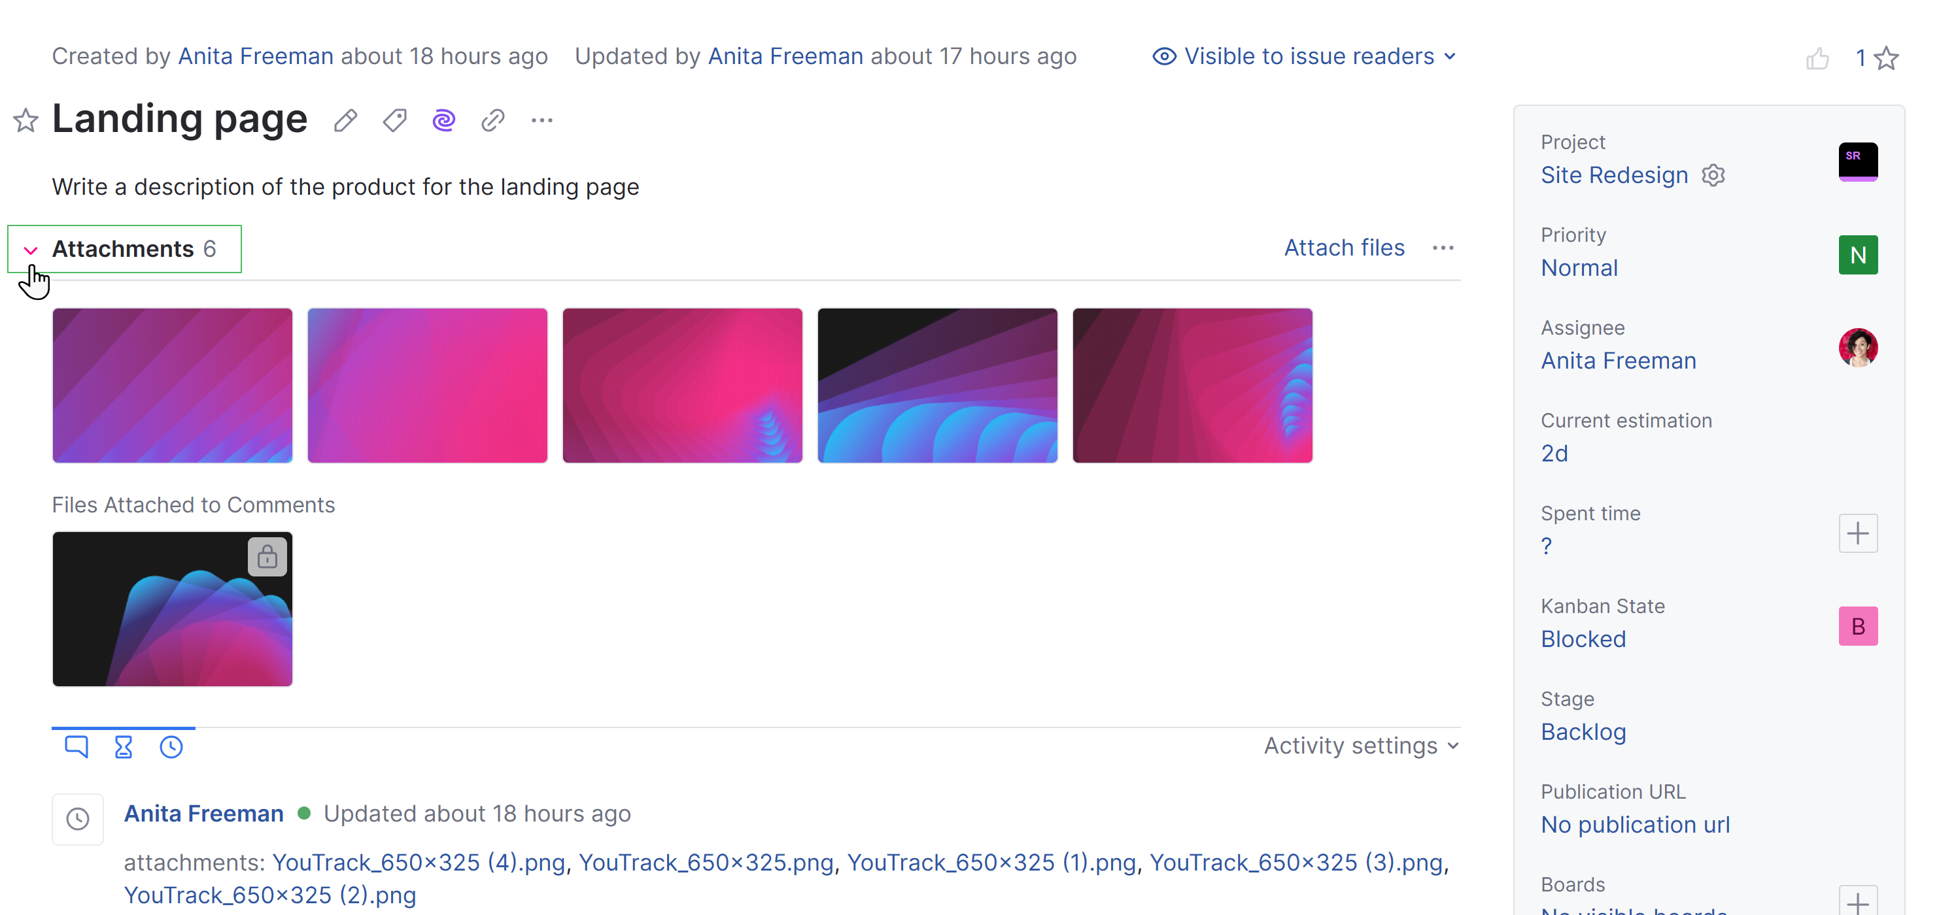Copy issue link via chain icon
The height and width of the screenshot is (915, 1956).
tap(493, 121)
